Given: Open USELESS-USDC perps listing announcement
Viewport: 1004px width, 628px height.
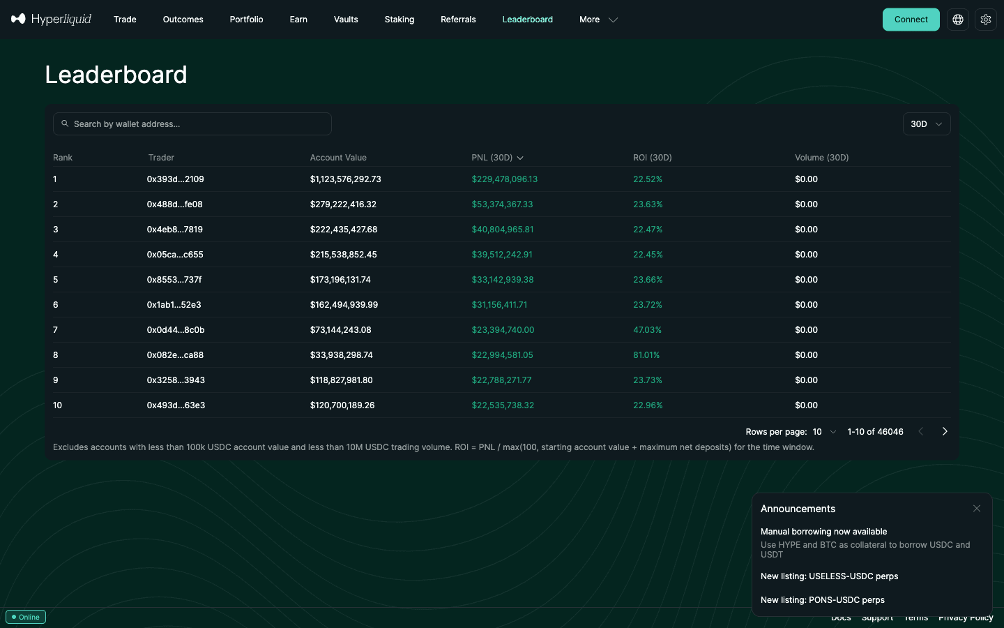Looking at the screenshot, I should click(829, 576).
